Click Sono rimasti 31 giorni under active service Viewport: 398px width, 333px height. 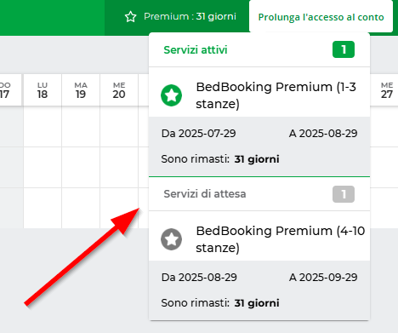(x=220, y=159)
